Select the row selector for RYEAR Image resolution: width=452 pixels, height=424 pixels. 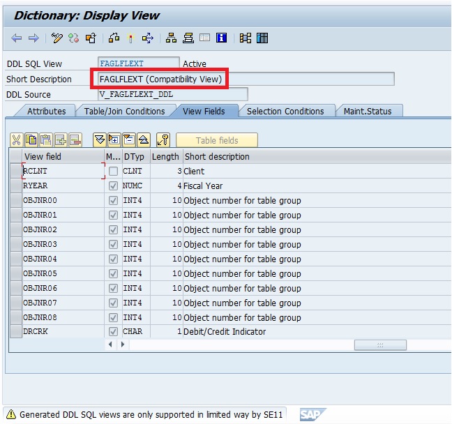(x=16, y=186)
